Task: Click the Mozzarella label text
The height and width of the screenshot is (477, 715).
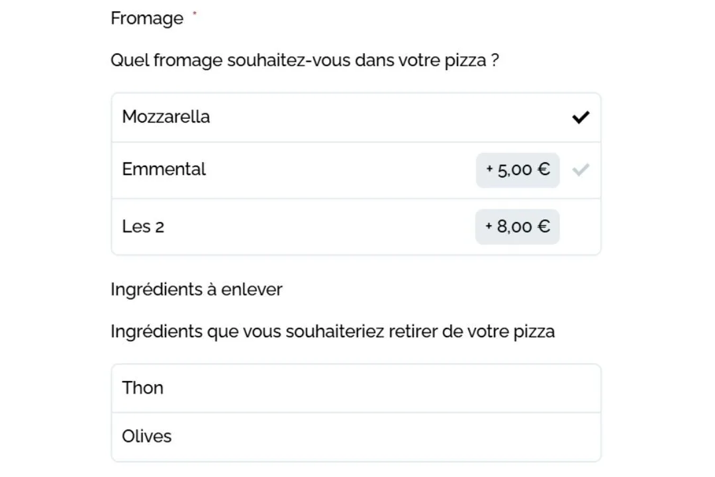Action: point(166,117)
